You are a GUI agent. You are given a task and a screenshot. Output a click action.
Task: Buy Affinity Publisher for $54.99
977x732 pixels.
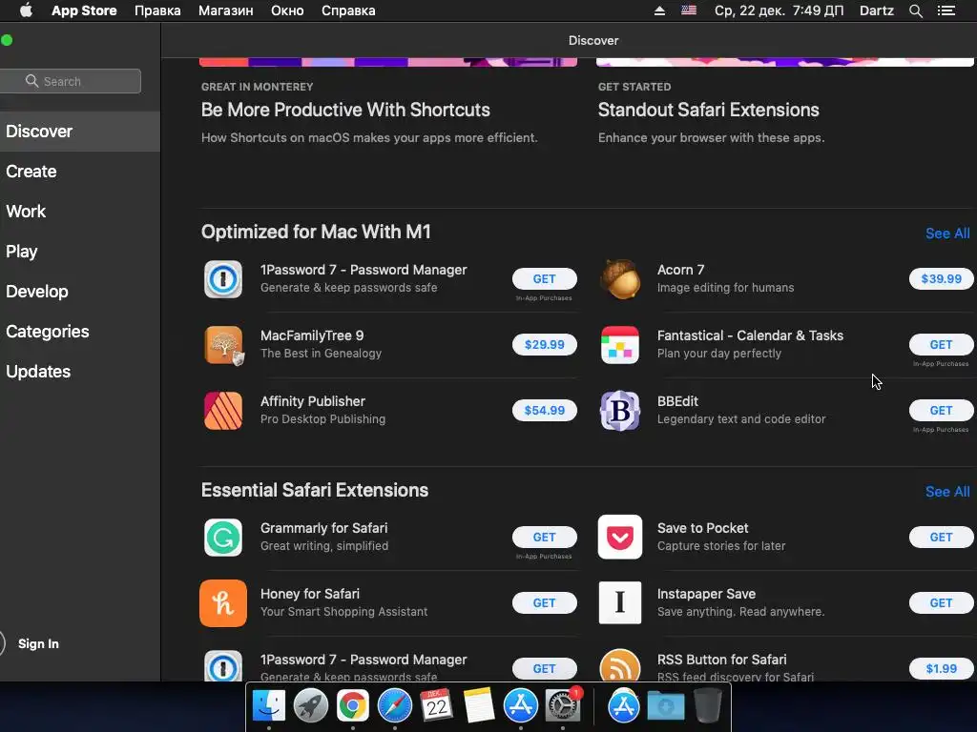click(544, 410)
